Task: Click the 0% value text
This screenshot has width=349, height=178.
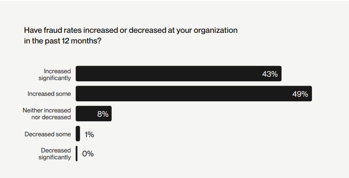Action: pyautogui.click(x=88, y=153)
